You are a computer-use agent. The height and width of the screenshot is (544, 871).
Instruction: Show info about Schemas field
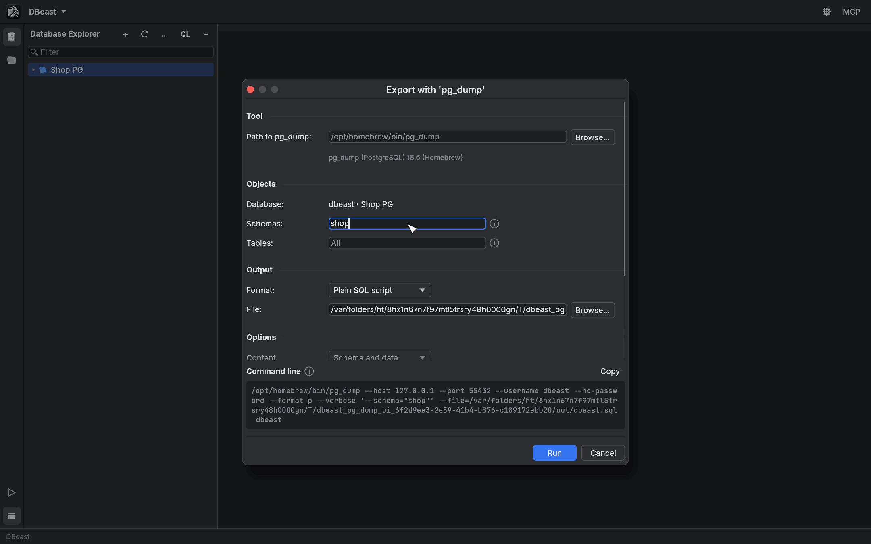tap(494, 224)
